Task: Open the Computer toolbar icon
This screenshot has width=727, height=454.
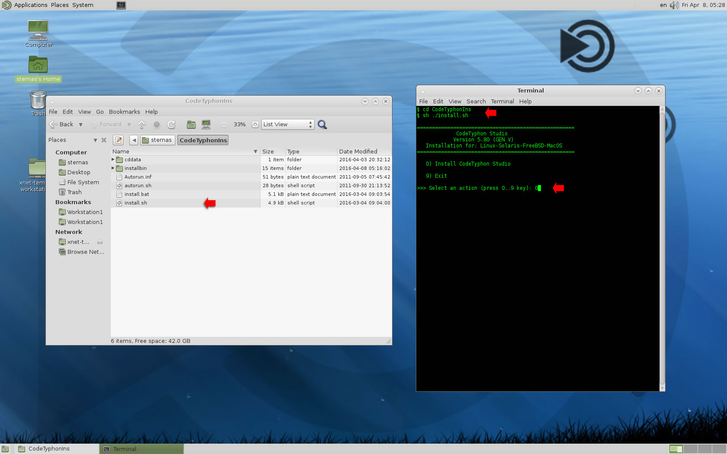Action: [x=206, y=125]
